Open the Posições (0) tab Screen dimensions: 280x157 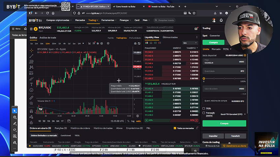click(x=61, y=128)
